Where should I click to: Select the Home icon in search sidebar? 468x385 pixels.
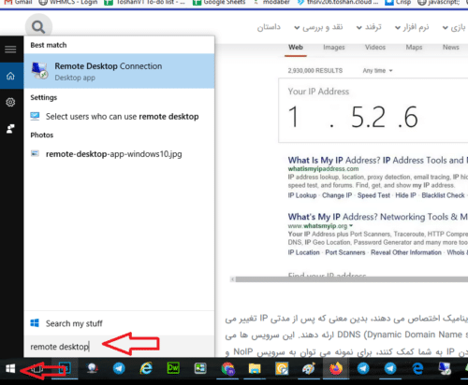pyautogui.click(x=11, y=76)
